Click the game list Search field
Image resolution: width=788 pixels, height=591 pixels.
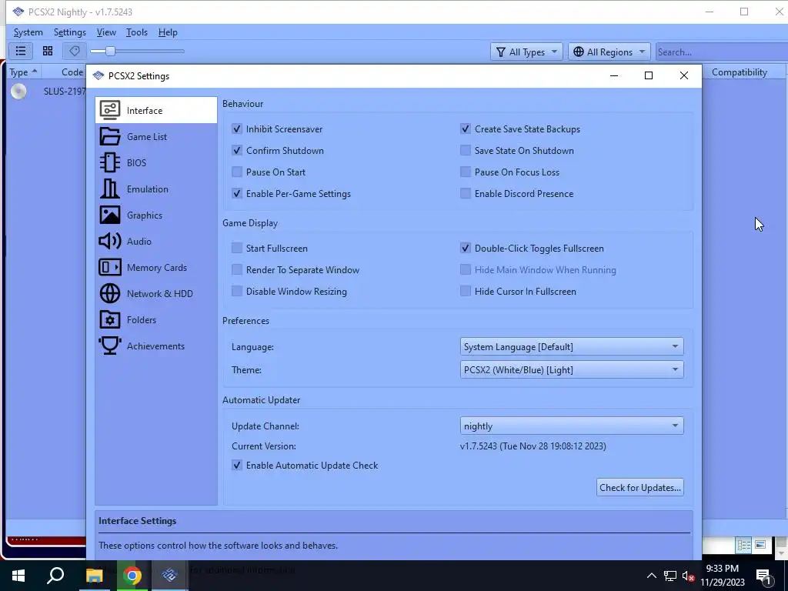pyautogui.click(x=722, y=52)
